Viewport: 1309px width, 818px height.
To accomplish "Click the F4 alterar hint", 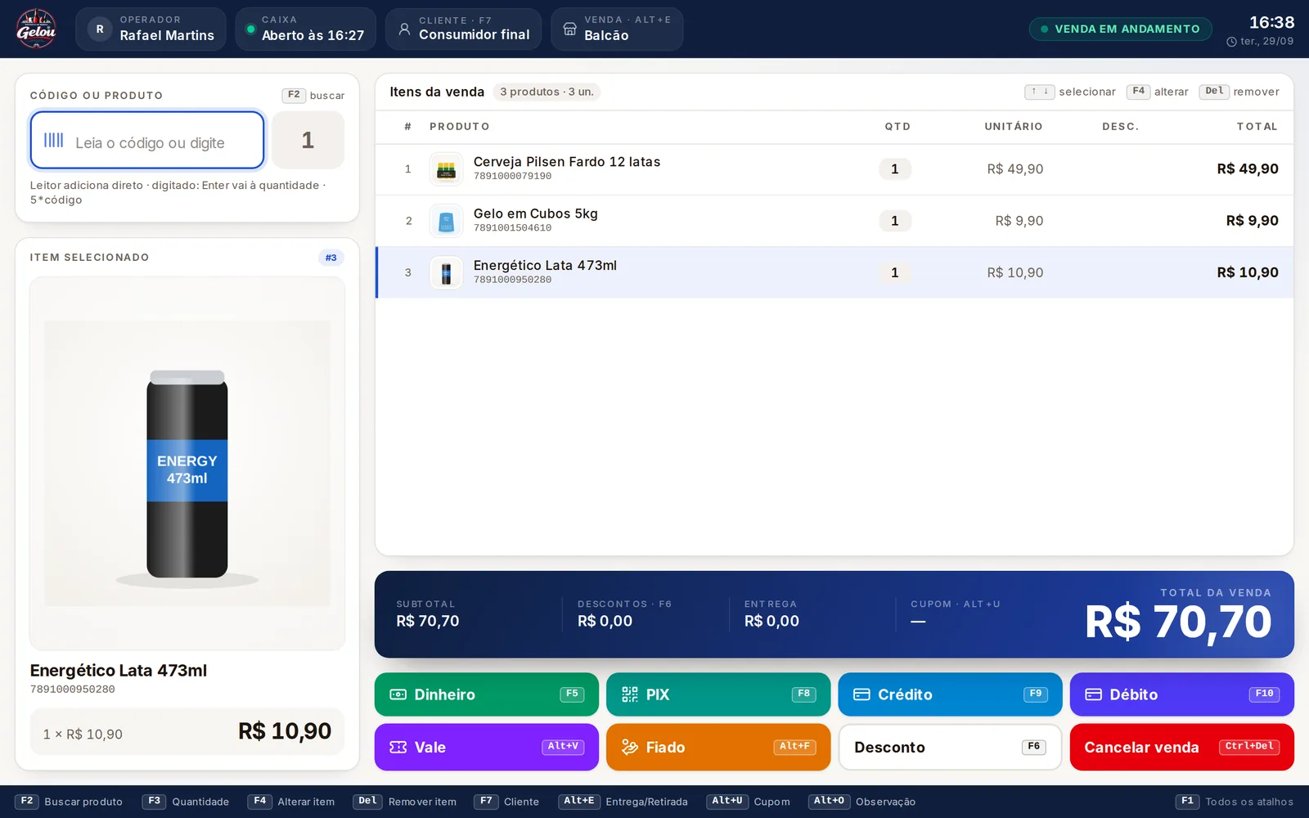I will [x=1158, y=92].
